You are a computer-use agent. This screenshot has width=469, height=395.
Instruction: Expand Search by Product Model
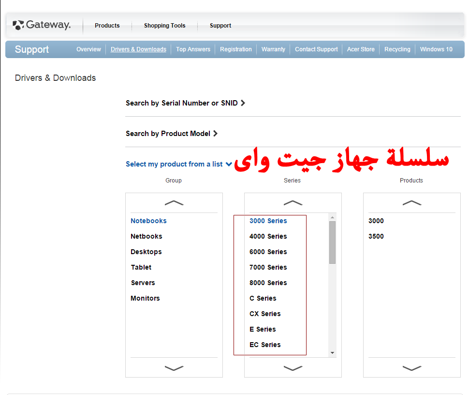click(171, 134)
